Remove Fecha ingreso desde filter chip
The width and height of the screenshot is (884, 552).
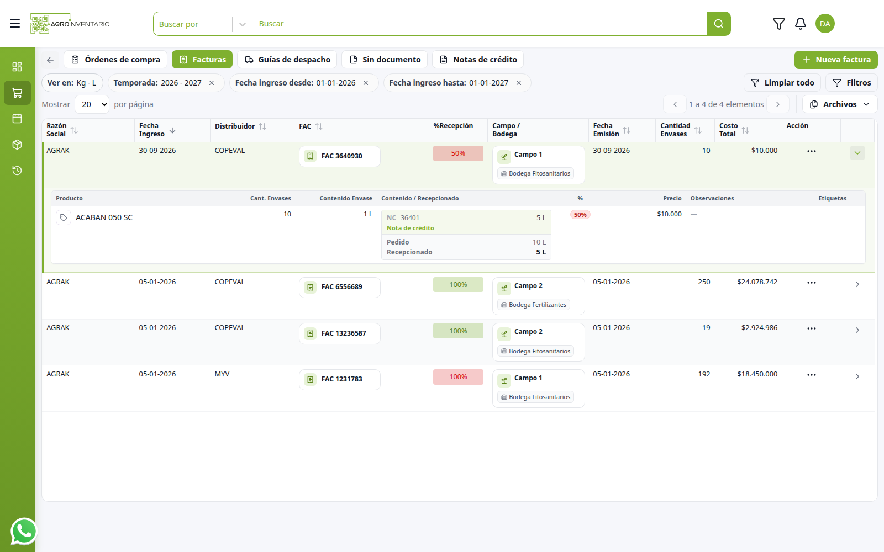[x=366, y=83]
